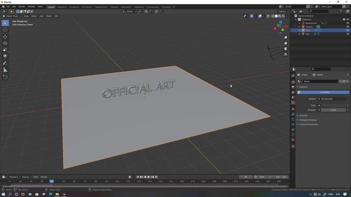Hide Camera with its eye icon

click(x=348, y=27)
